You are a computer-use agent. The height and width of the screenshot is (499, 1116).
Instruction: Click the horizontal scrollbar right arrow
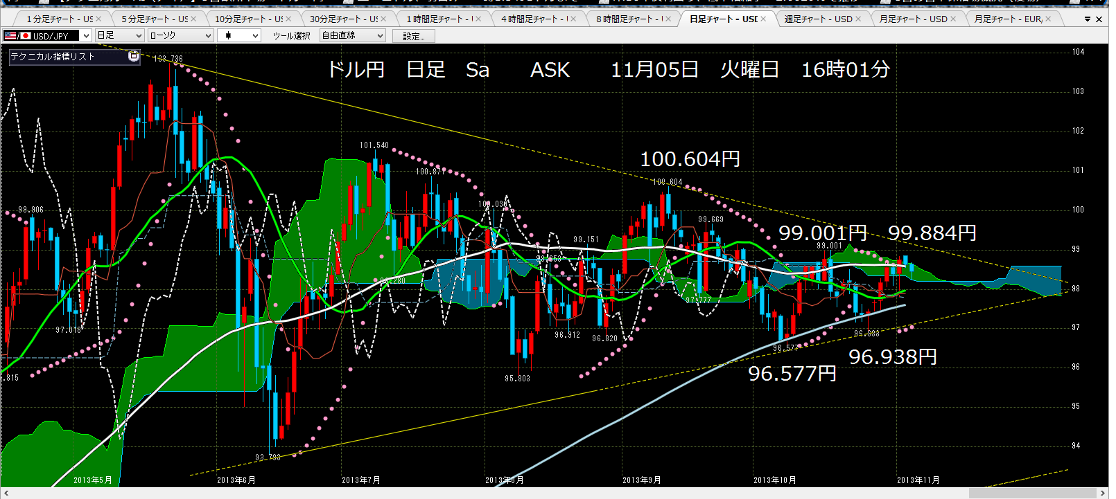1103,493
